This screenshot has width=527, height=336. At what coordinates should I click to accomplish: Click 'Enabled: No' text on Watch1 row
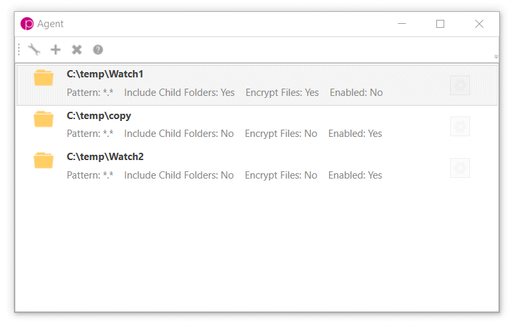[356, 93]
